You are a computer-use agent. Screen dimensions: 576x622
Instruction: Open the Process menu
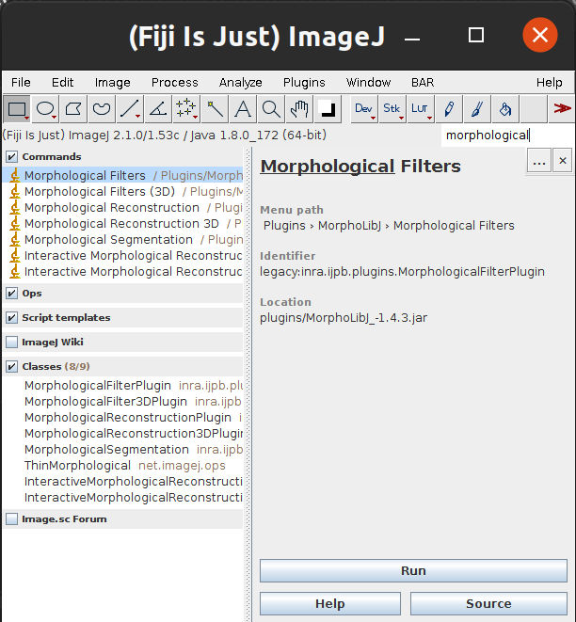pyautogui.click(x=174, y=82)
